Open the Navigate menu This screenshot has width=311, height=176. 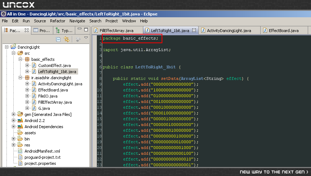click(x=77, y=21)
